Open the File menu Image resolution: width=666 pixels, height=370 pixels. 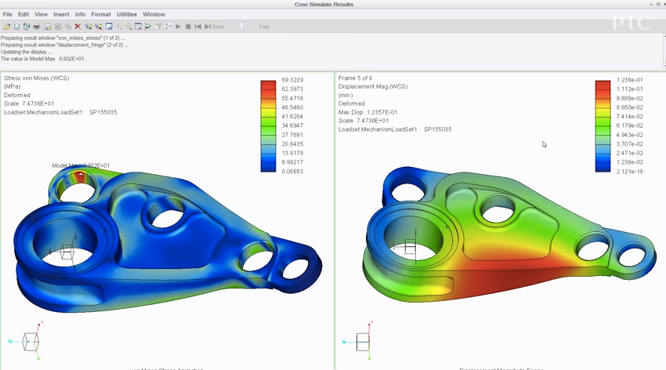pos(7,14)
